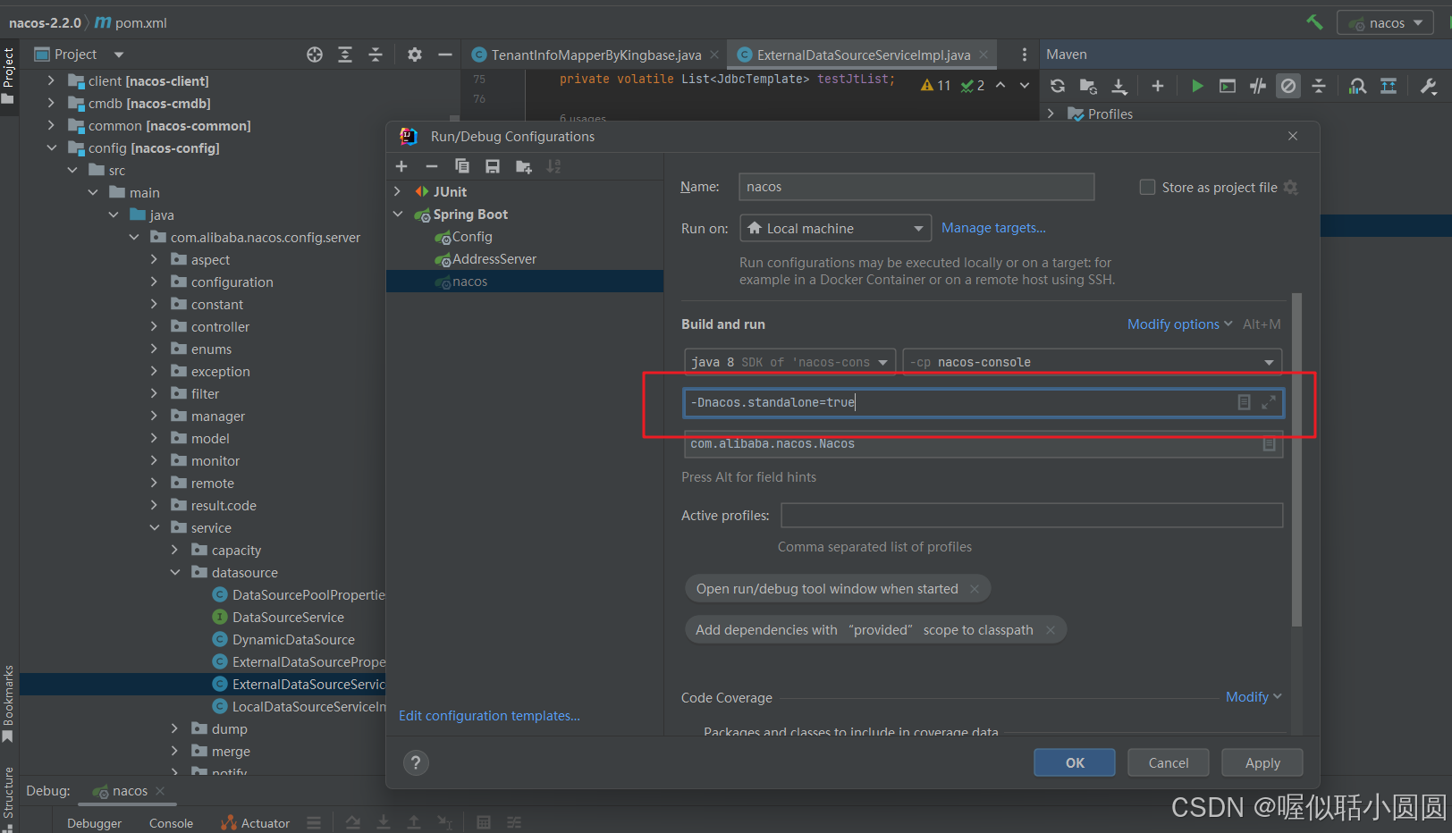Open Maven settings wrench icon
Screen dimensions: 1452x833
pos(1428,86)
